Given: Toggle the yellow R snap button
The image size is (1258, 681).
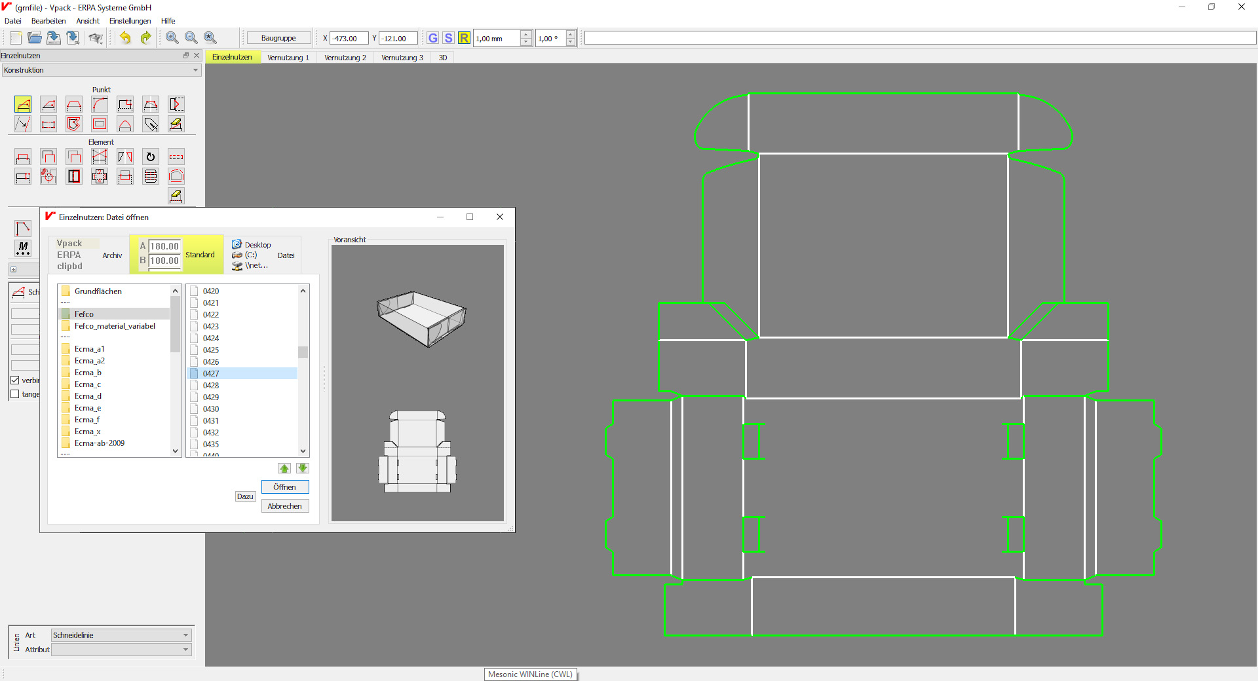Looking at the screenshot, I should pos(464,38).
